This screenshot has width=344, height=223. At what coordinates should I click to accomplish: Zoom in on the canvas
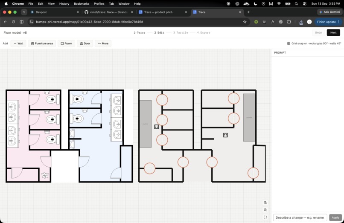[265, 203]
